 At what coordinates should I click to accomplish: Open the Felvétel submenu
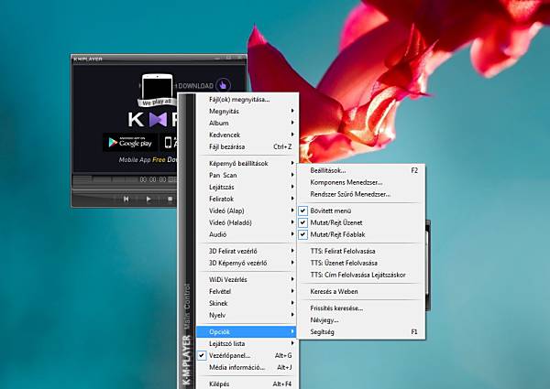coord(247,291)
